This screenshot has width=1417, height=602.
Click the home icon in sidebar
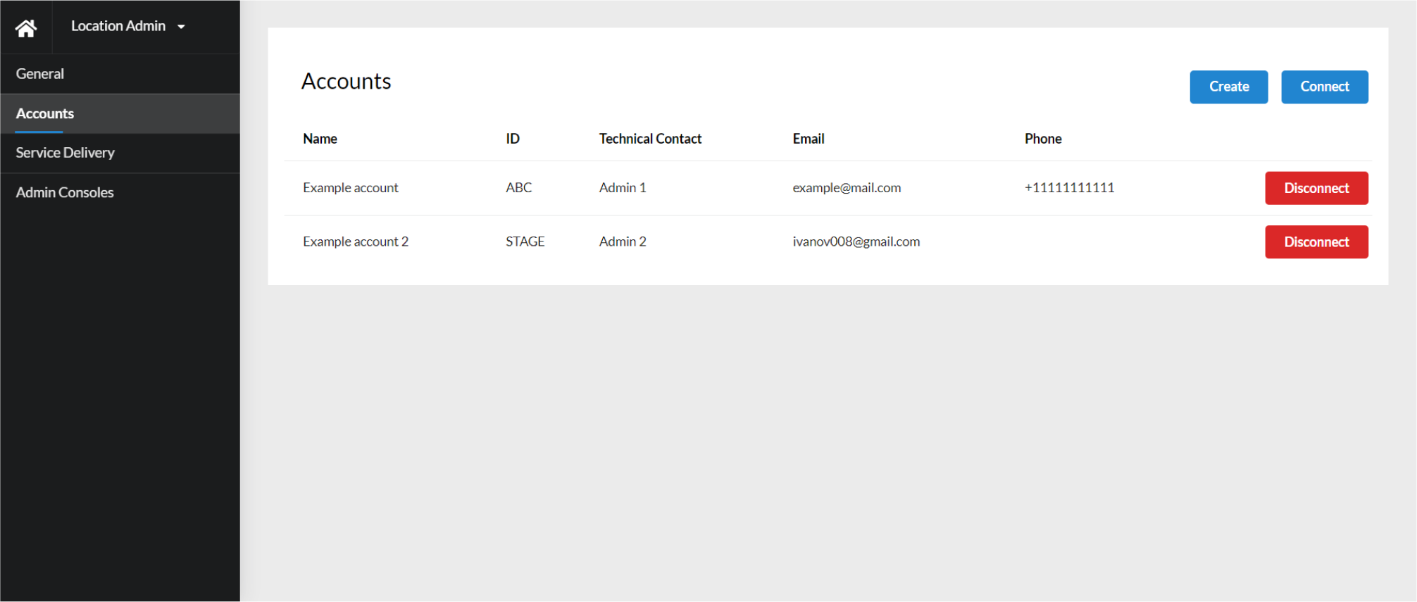click(26, 27)
